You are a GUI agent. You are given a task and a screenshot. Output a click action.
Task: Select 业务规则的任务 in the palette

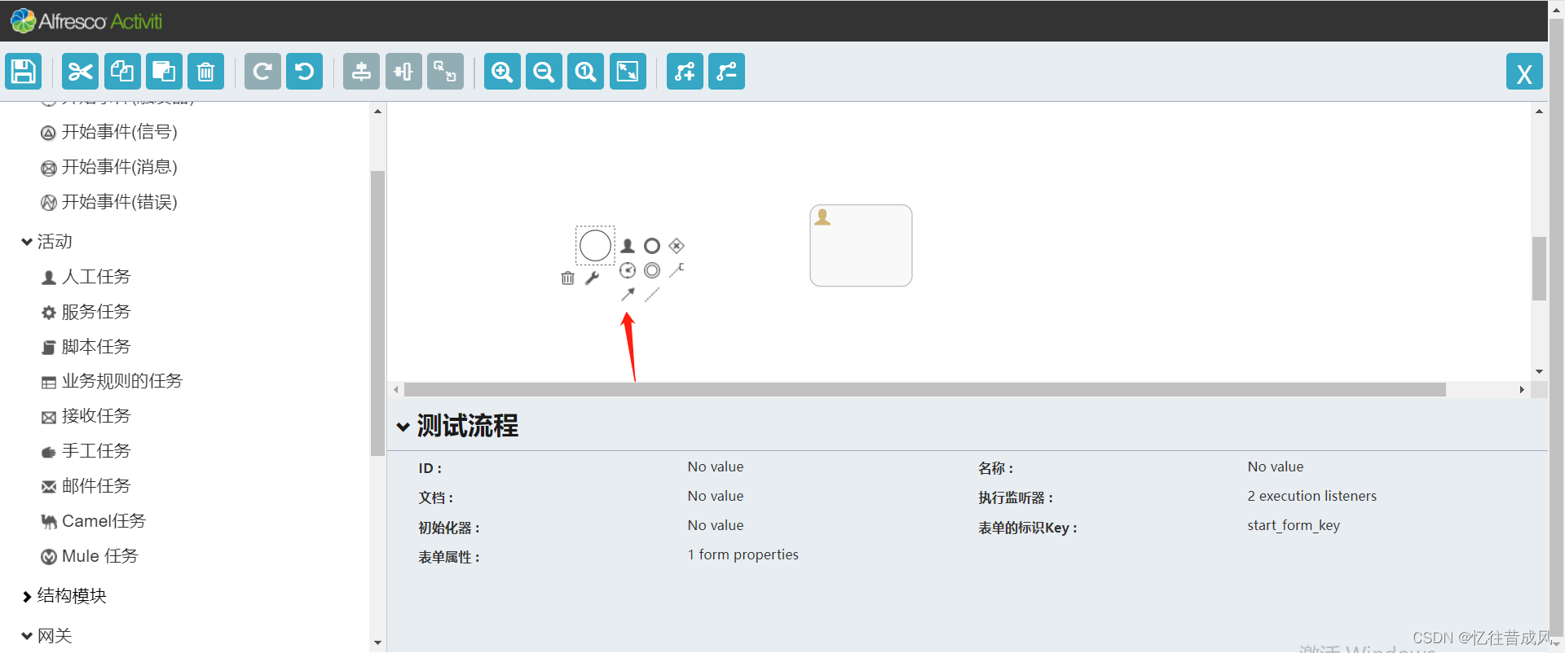pyautogui.click(x=112, y=381)
